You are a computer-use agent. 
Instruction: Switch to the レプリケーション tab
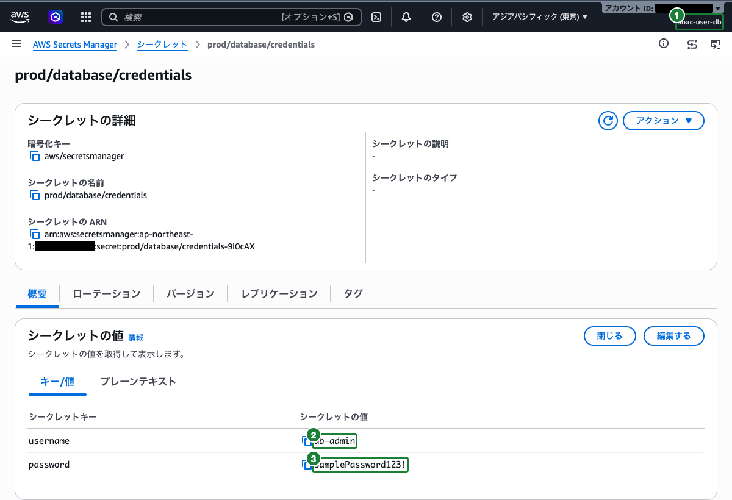[x=279, y=294]
